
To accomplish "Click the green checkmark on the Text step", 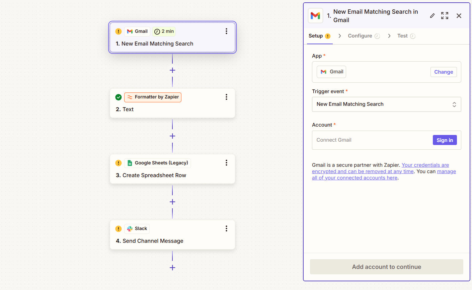I will pyautogui.click(x=118, y=97).
